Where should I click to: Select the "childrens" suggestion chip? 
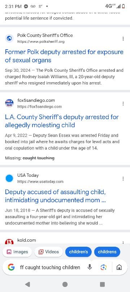click(107, 252)
